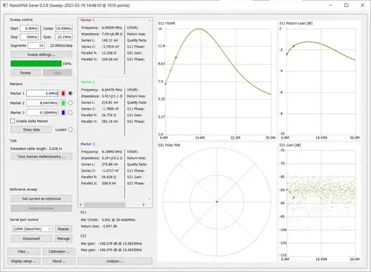
Task: Click the 22.89kHz/step label
Action: pos(61,45)
